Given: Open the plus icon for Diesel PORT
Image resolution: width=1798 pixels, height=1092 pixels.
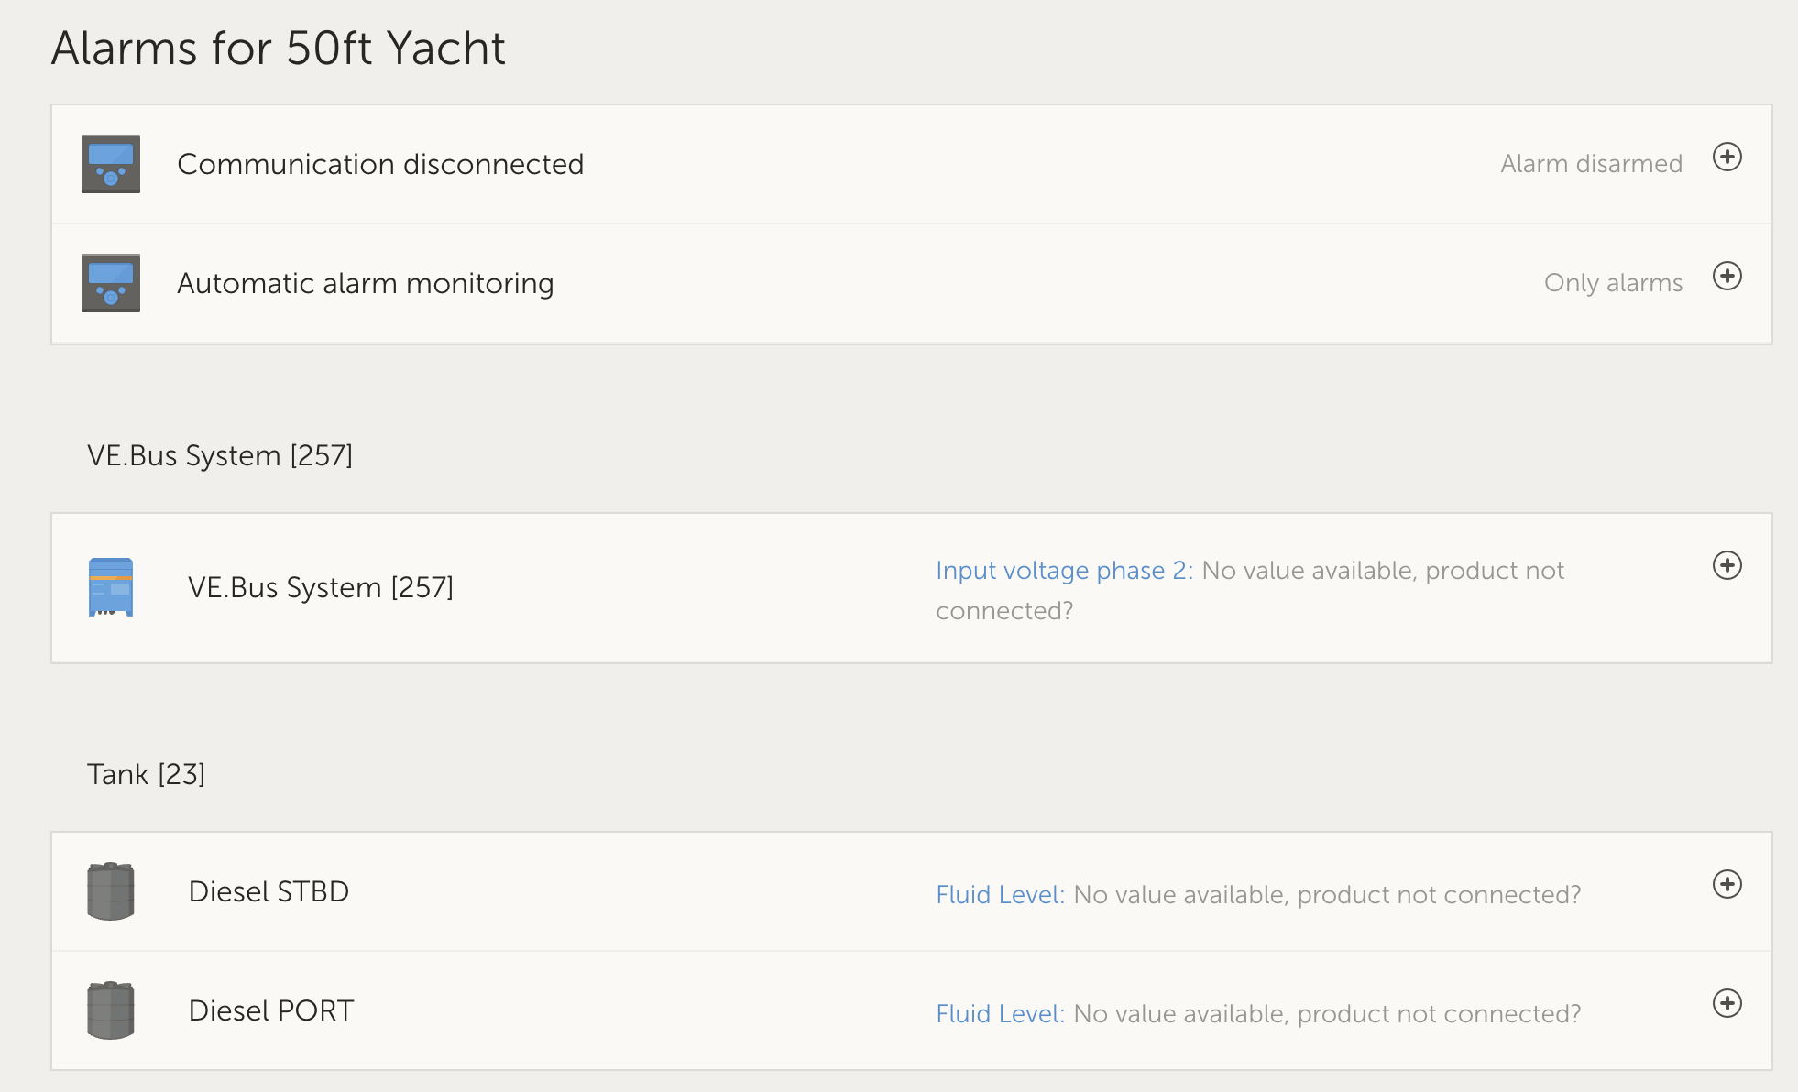Looking at the screenshot, I should 1727,1004.
